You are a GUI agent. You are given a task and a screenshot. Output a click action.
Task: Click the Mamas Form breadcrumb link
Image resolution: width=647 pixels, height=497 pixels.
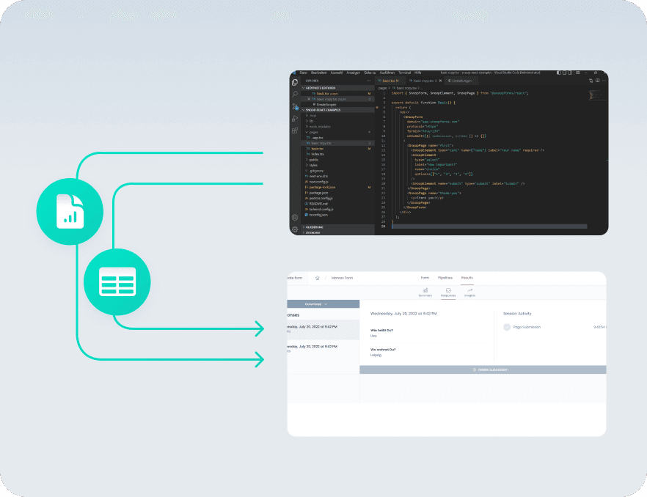(342, 278)
